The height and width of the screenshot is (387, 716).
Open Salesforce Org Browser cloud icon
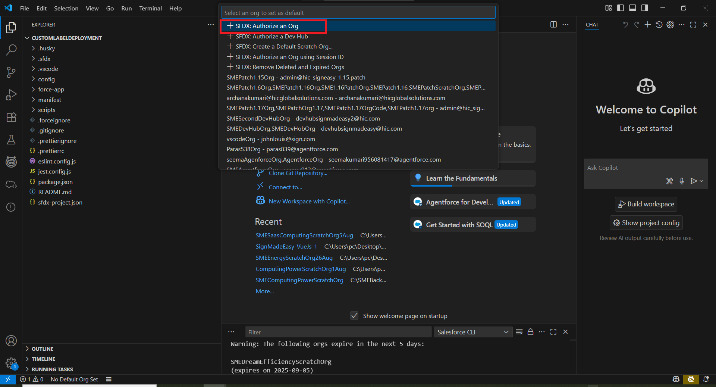(11, 184)
